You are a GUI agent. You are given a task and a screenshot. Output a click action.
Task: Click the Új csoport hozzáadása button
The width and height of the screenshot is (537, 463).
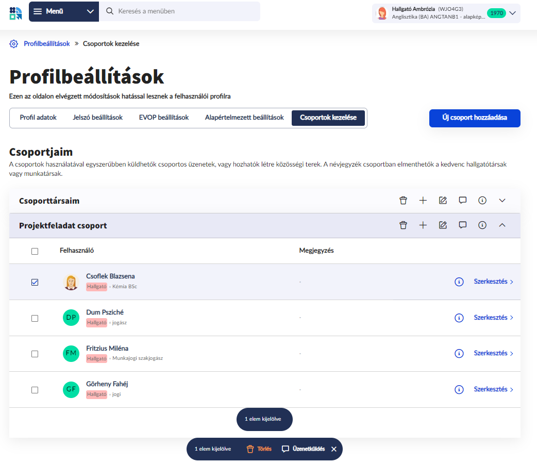[x=474, y=118]
